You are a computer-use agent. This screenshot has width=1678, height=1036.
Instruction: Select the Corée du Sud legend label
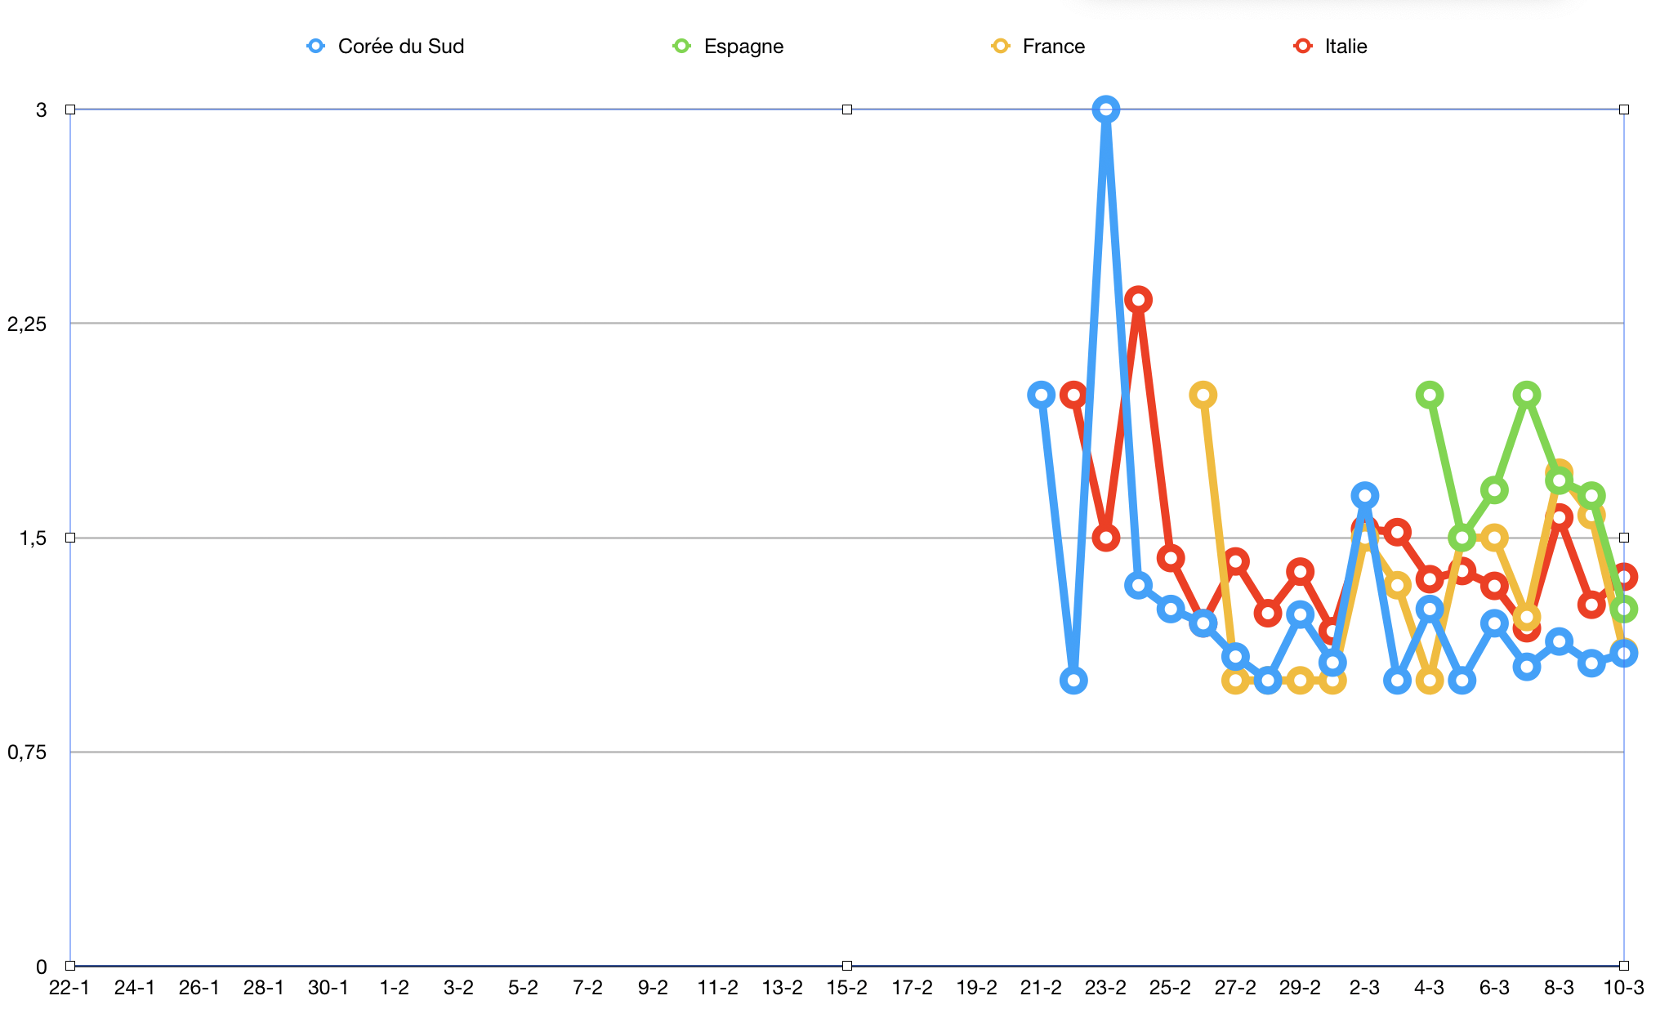point(400,47)
